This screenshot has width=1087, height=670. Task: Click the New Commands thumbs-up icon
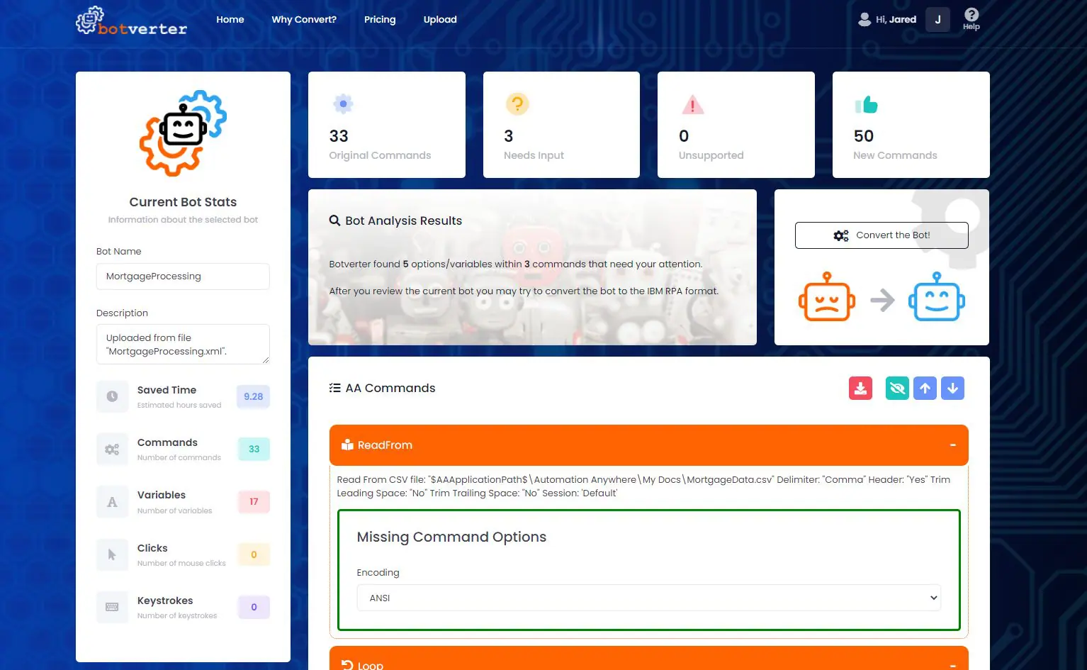[x=866, y=105]
